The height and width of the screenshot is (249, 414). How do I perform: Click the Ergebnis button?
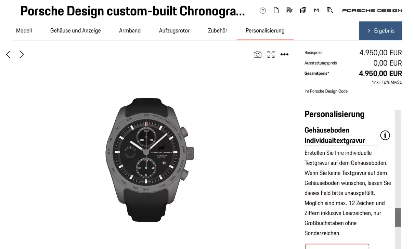[380, 31]
